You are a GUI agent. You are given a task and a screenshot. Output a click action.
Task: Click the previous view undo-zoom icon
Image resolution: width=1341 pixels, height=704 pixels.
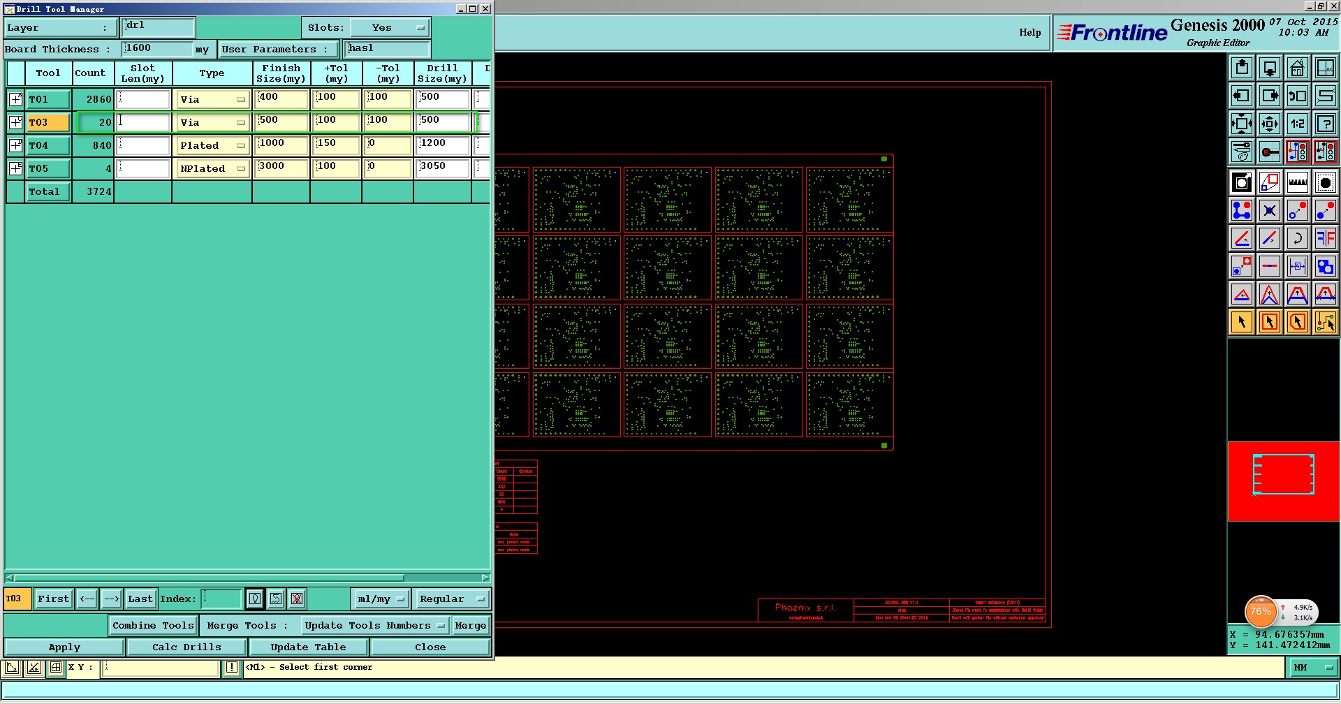(x=1298, y=96)
